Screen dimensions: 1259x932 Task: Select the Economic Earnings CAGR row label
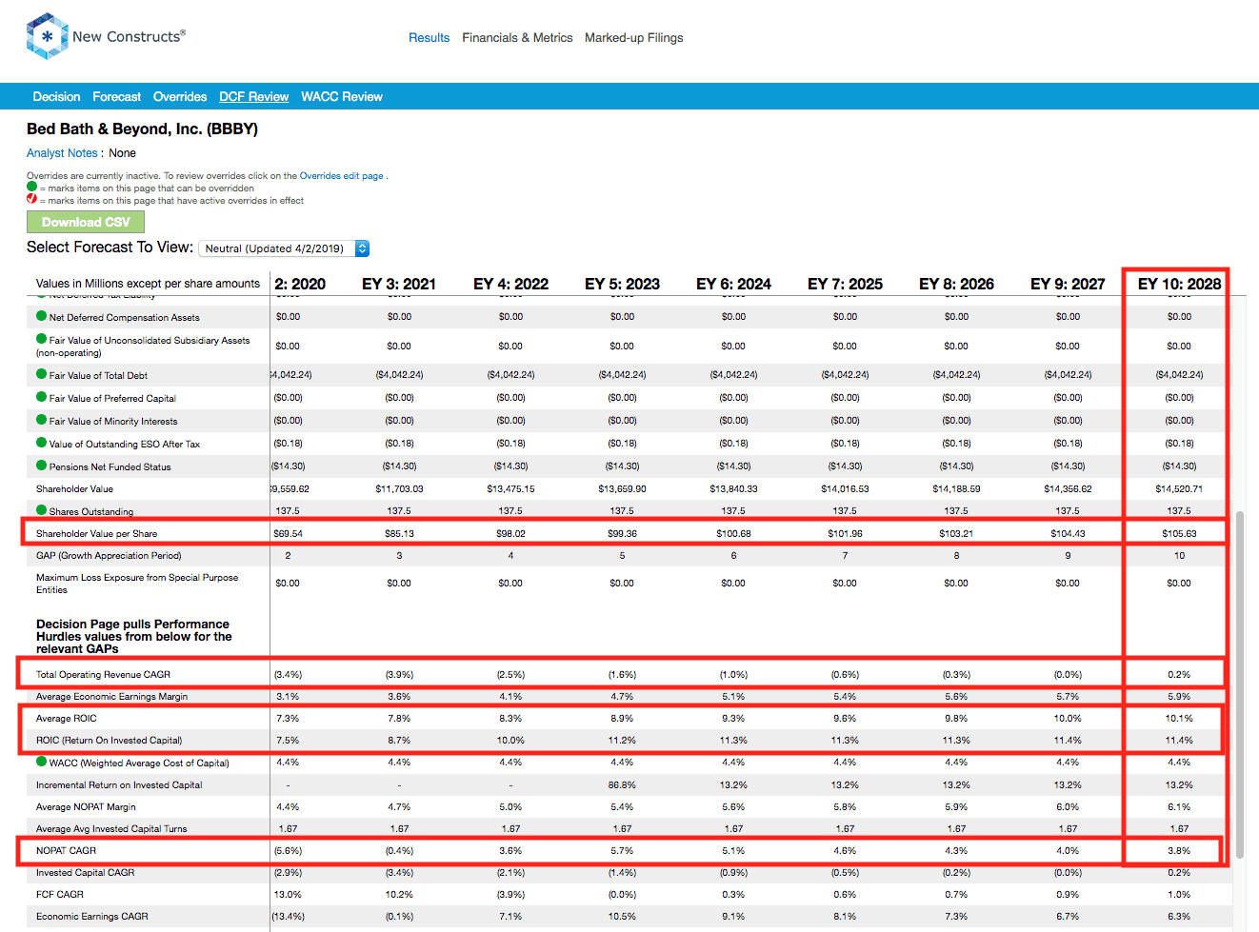[x=91, y=917]
